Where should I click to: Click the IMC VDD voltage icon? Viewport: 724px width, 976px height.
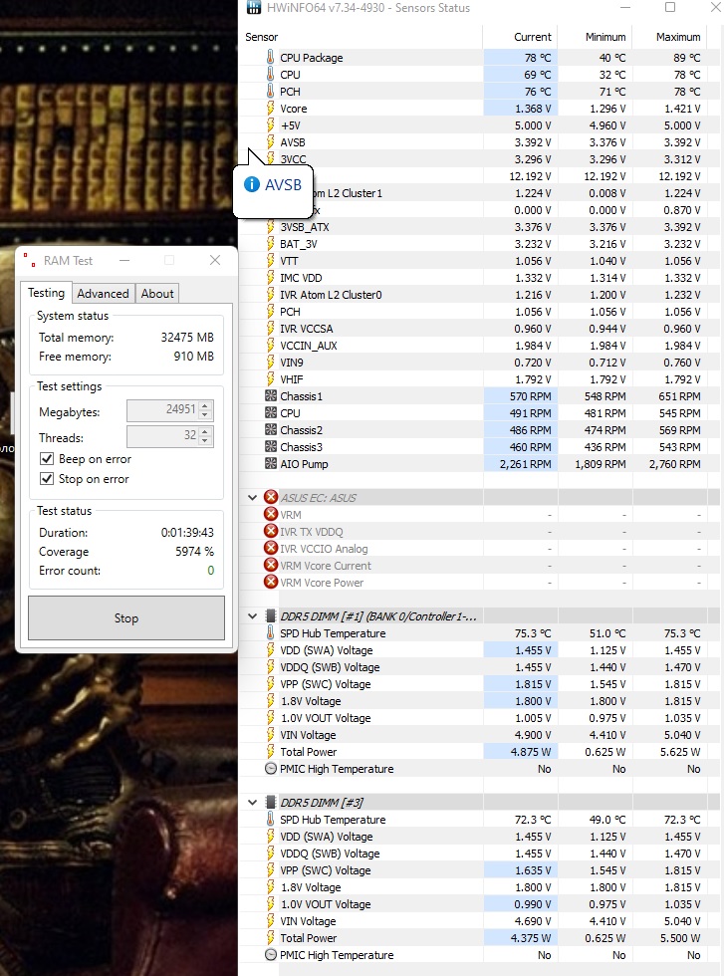(270, 277)
